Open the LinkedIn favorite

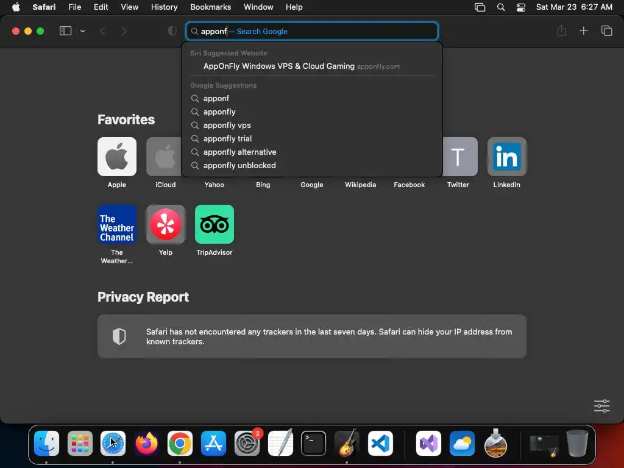tap(507, 157)
